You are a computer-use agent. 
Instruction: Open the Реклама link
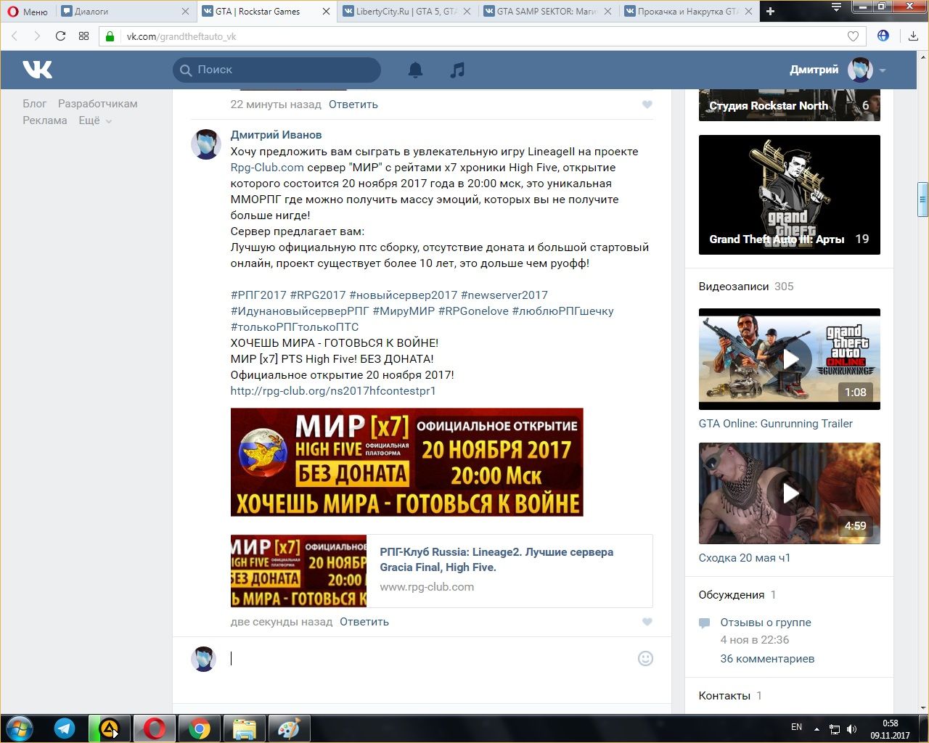45,120
